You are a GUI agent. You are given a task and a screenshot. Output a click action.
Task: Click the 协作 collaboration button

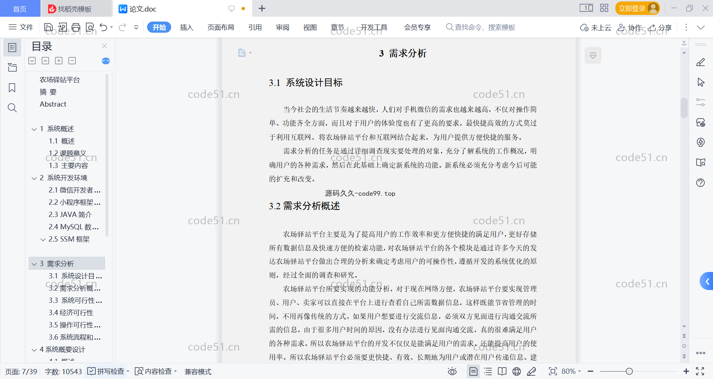pos(629,27)
